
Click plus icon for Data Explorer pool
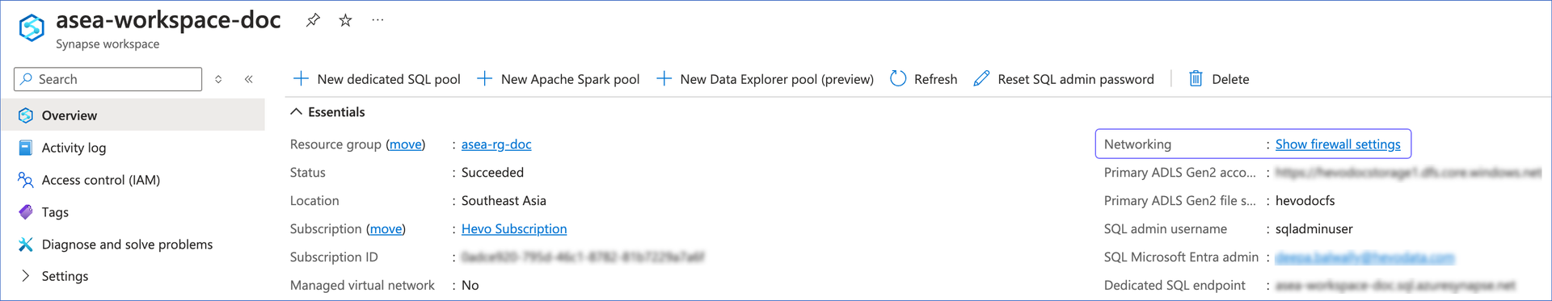click(x=664, y=78)
